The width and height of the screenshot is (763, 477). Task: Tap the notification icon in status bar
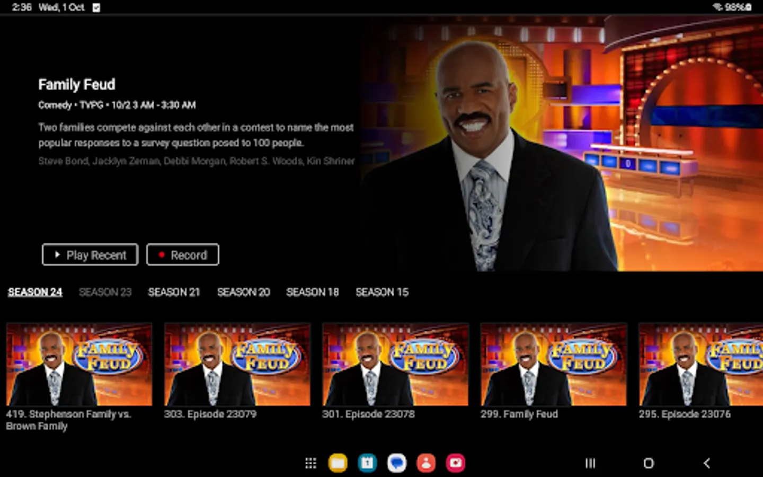coord(96,7)
